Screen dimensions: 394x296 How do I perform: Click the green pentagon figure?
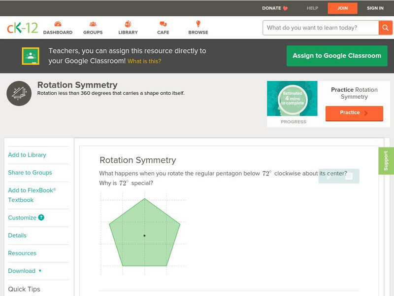[x=144, y=232]
